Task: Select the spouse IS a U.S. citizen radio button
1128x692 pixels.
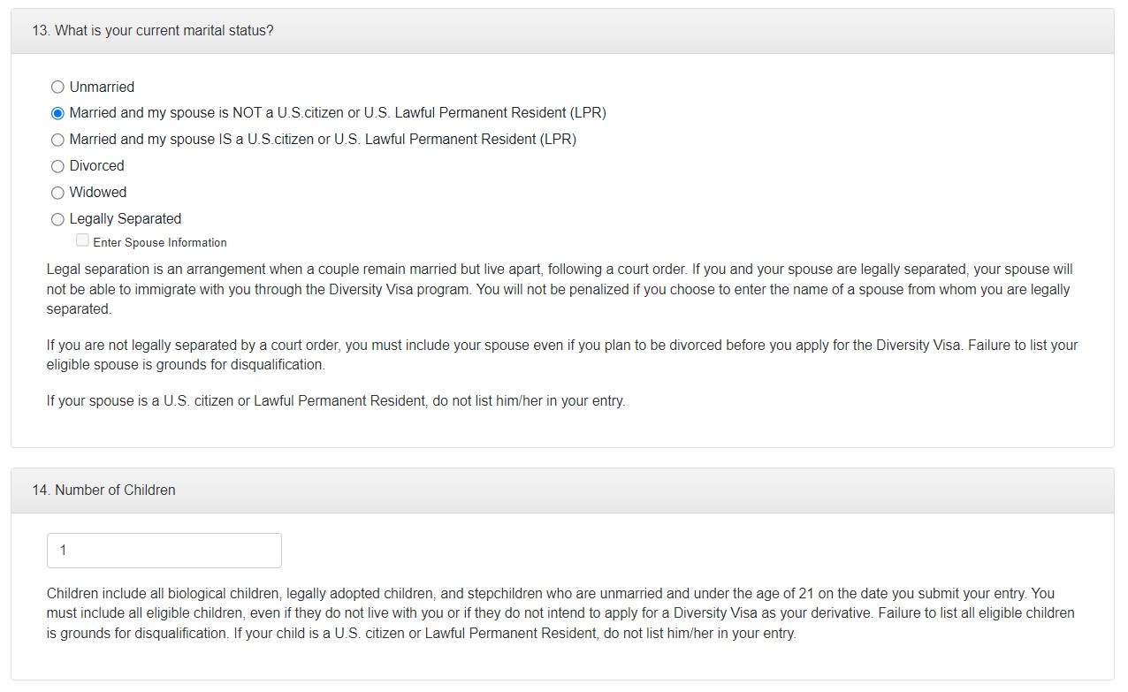Action: pyautogui.click(x=57, y=140)
